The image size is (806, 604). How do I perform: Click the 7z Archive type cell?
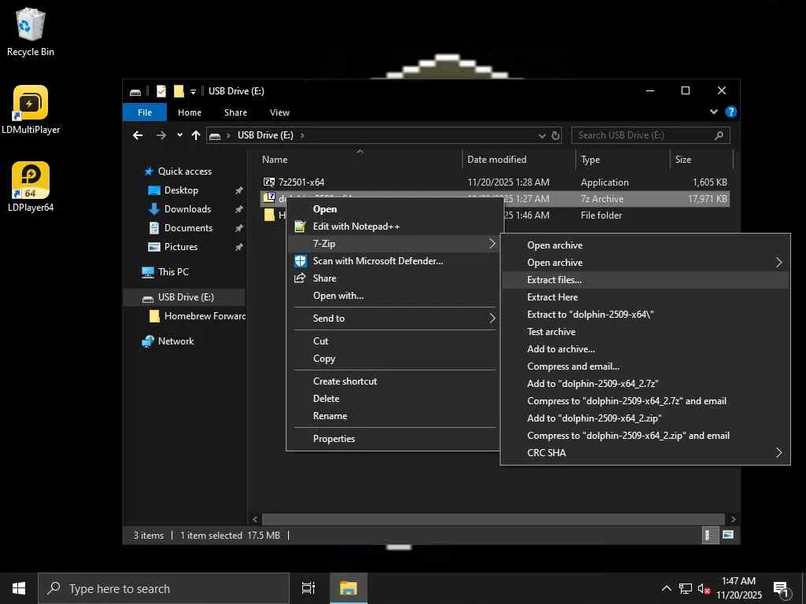pyautogui.click(x=602, y=199)
